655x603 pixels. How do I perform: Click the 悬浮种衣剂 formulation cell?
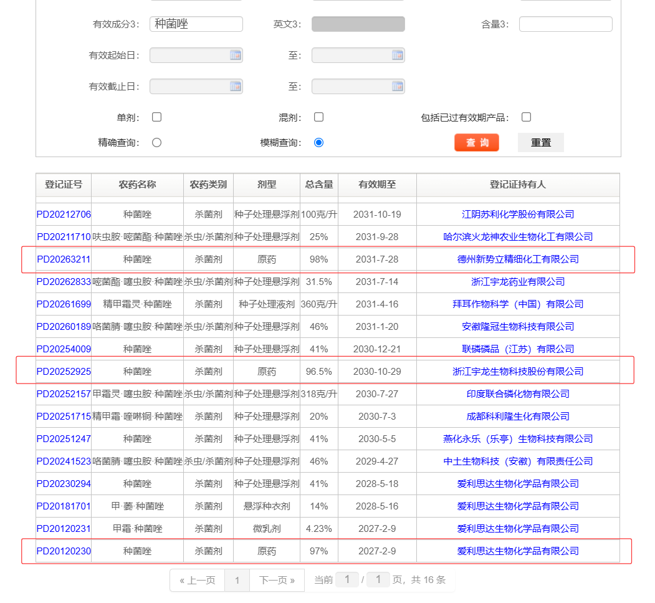pyautogui.click(x=267, y=506)
